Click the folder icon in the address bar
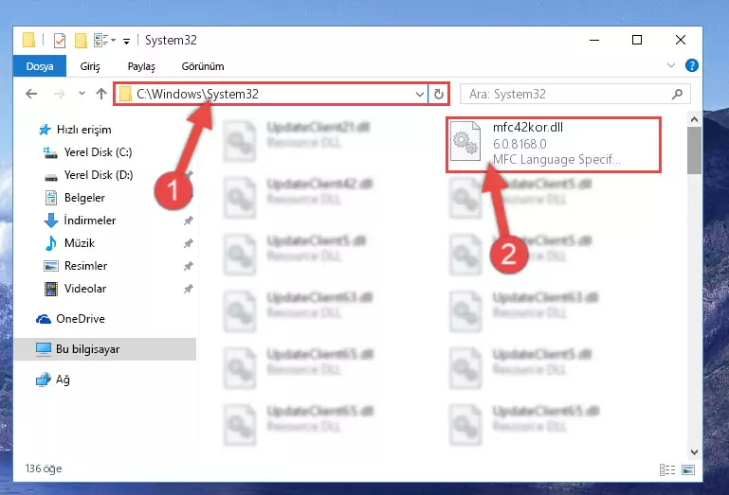729x495 pixels. point(125,95)
